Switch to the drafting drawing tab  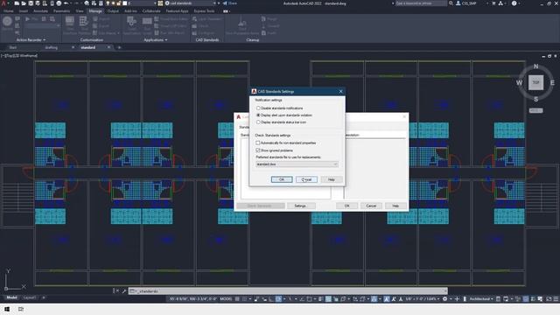(x=52, y=47)
